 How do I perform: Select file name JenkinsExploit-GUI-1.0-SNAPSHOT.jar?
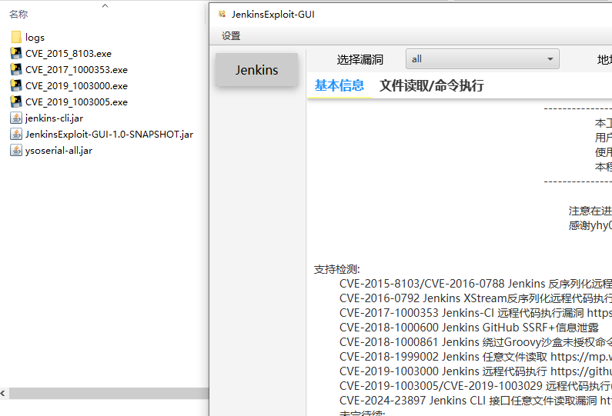pyautogui.click(x=109, y=135)
